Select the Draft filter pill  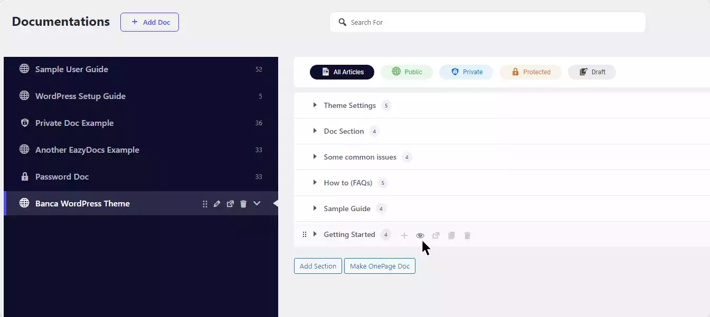tap(592, 72)
